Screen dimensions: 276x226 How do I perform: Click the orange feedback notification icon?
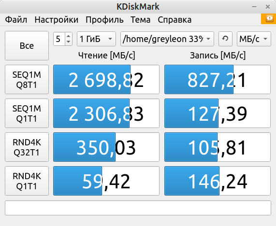pyautogui.click(x=269, y=19)
